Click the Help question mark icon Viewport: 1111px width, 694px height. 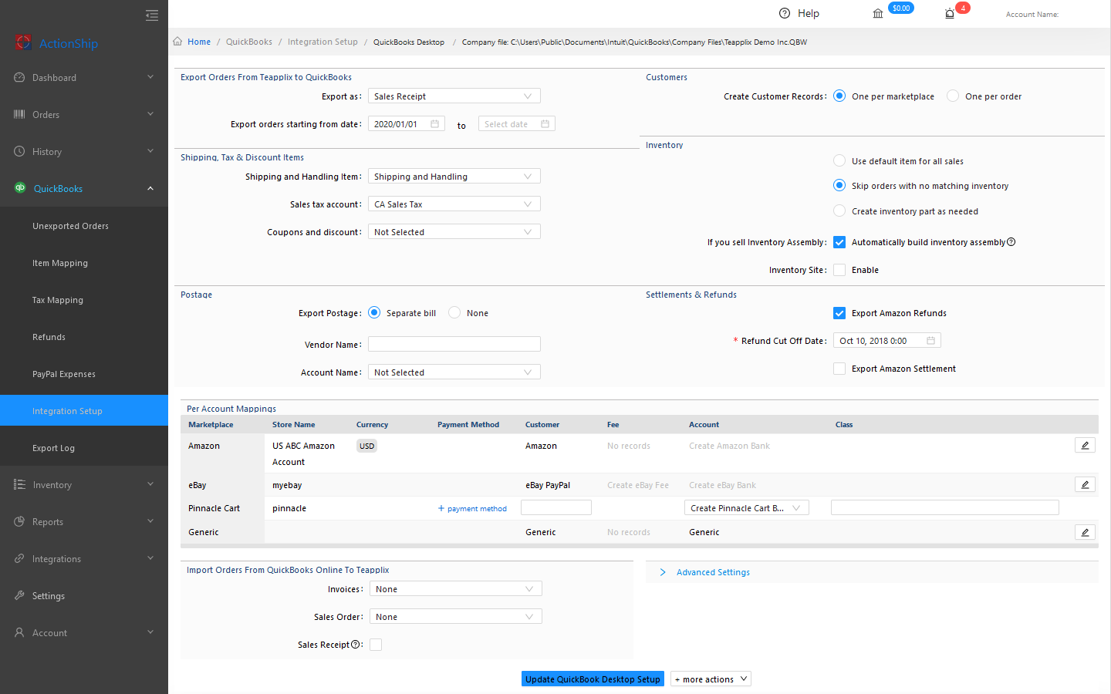785,13
